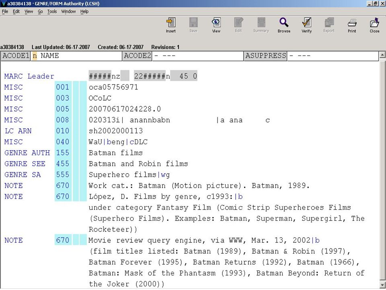The image size is (386, 290).
Task: Click the Save toolbar icon
Action: coord(193,25)
